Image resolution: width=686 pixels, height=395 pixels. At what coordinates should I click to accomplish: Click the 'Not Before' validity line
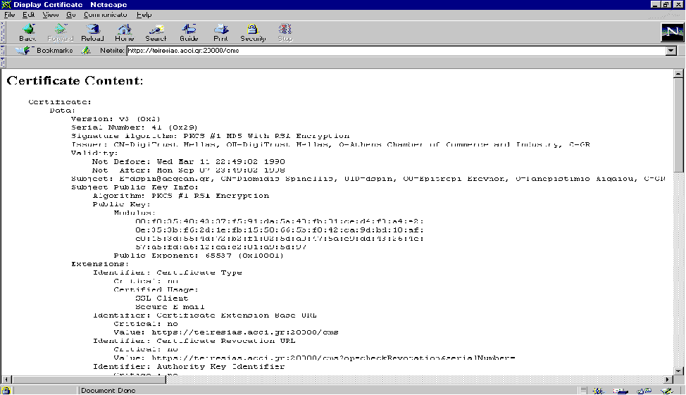coord(189,161)
